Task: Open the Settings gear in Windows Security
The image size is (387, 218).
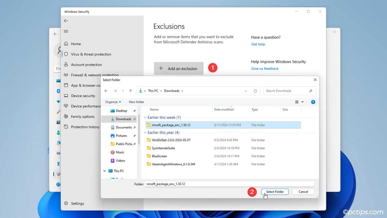Action: point(66,203)
